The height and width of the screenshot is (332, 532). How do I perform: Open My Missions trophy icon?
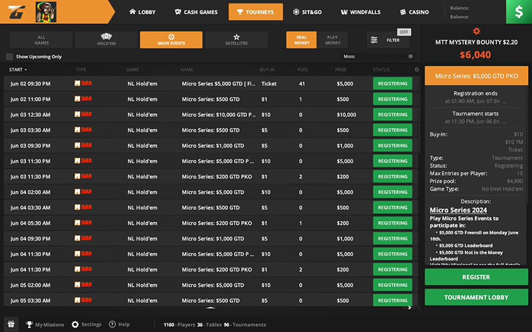point(29,325)
